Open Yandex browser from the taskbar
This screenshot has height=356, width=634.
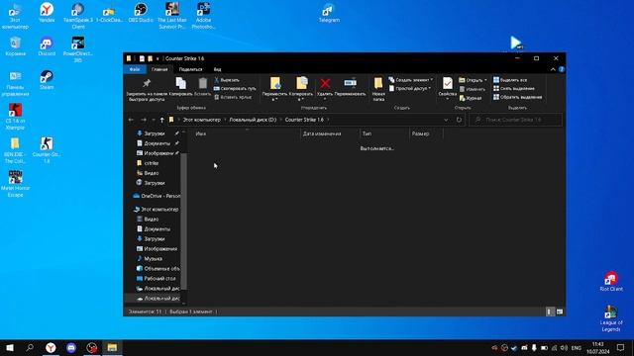51,347
